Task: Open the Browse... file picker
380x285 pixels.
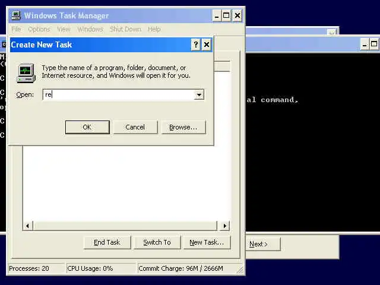Action: (183, 127)
